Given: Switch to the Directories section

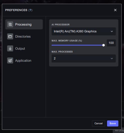Looking at the screenshot, I should [24, 36].
